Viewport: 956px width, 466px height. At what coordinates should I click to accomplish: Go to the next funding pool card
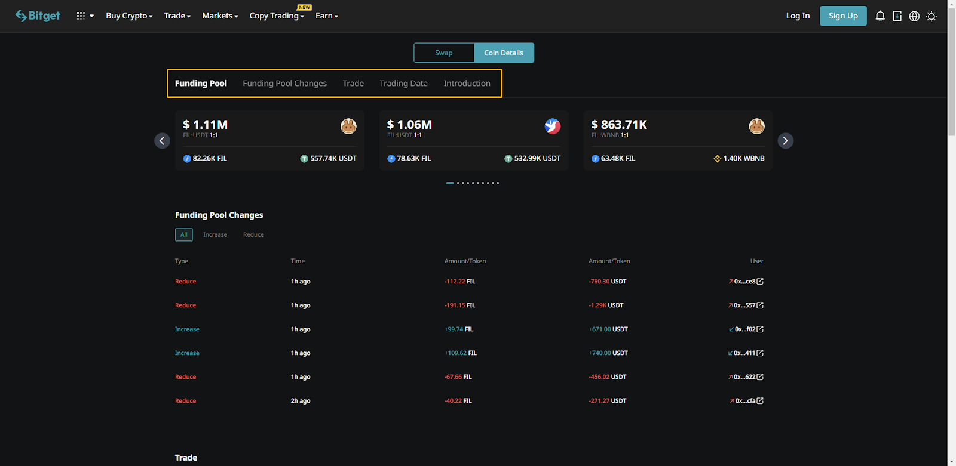point(785,141)
